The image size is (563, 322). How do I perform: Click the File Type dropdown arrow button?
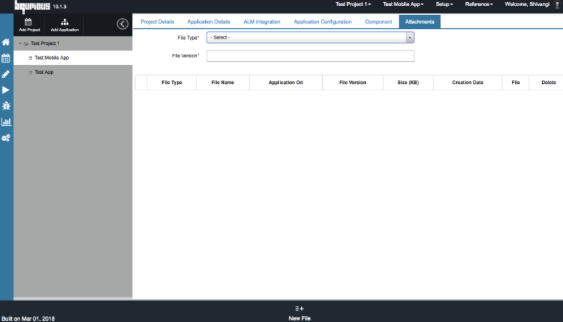point(410,38)
